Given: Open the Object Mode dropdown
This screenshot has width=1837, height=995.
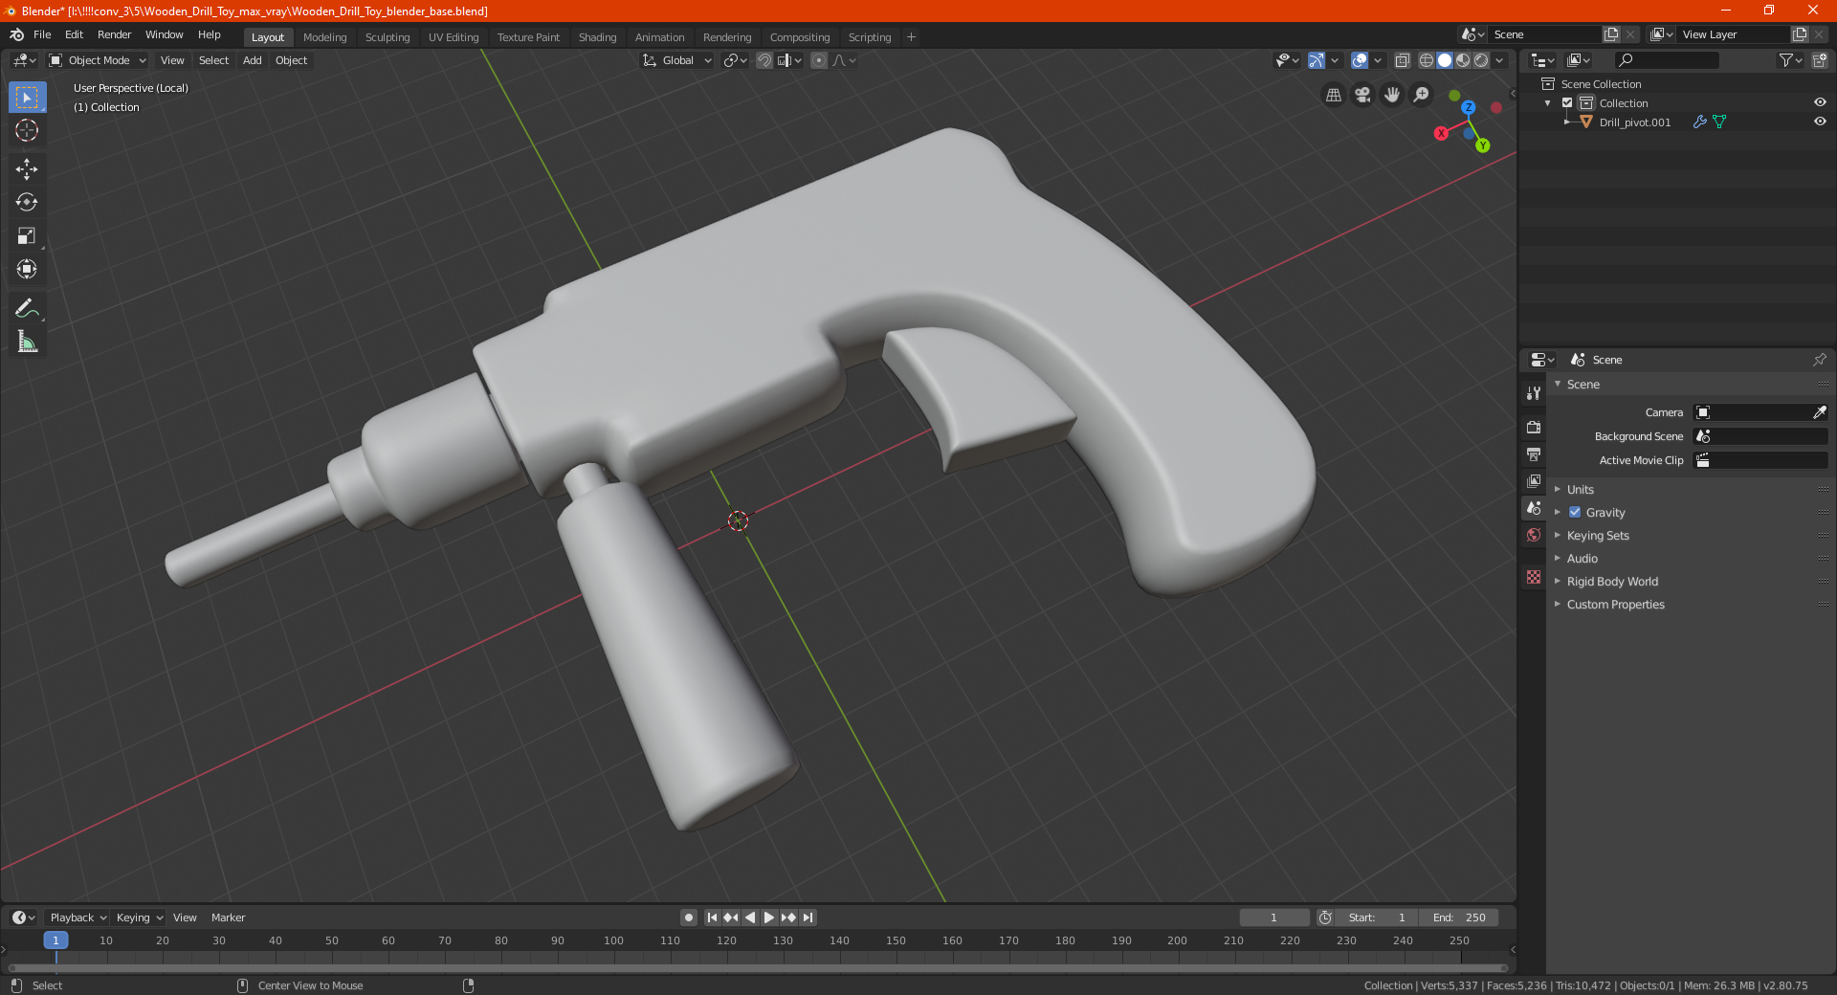Looking at the screenshot, I should tap(98, 60).
